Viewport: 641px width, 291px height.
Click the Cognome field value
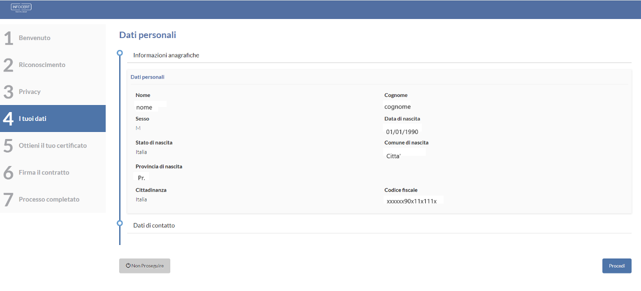(x=397, y=107)
